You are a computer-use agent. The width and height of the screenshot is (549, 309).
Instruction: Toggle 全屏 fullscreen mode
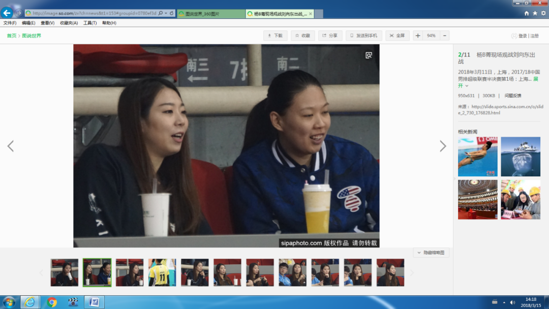(x=397, y=36)
